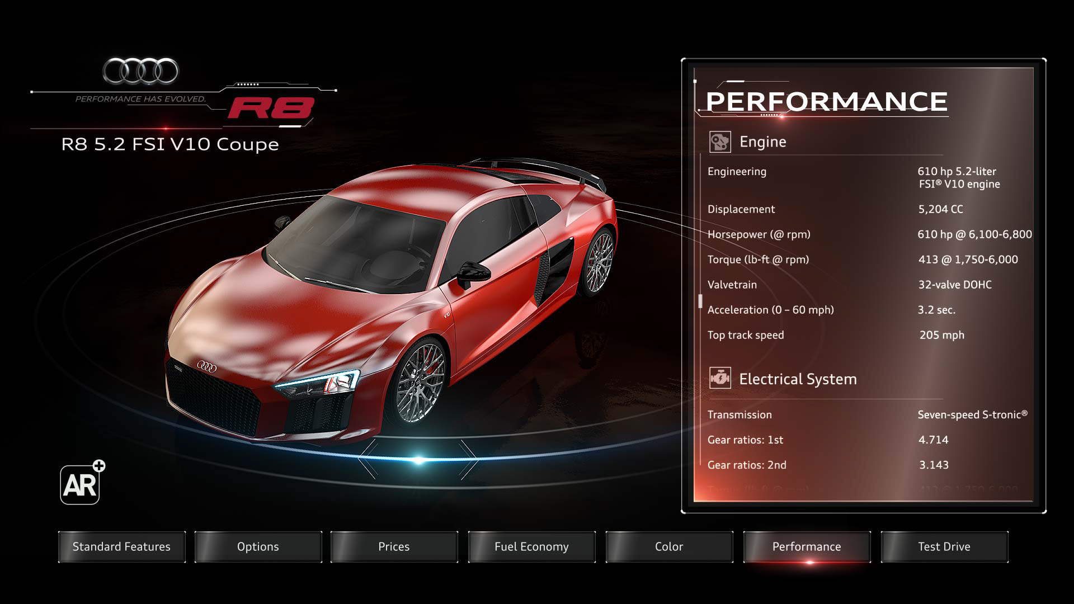Click the '5,204 CC' value
The height and width of the screenshot is (604, 1074).
[941, 209]
